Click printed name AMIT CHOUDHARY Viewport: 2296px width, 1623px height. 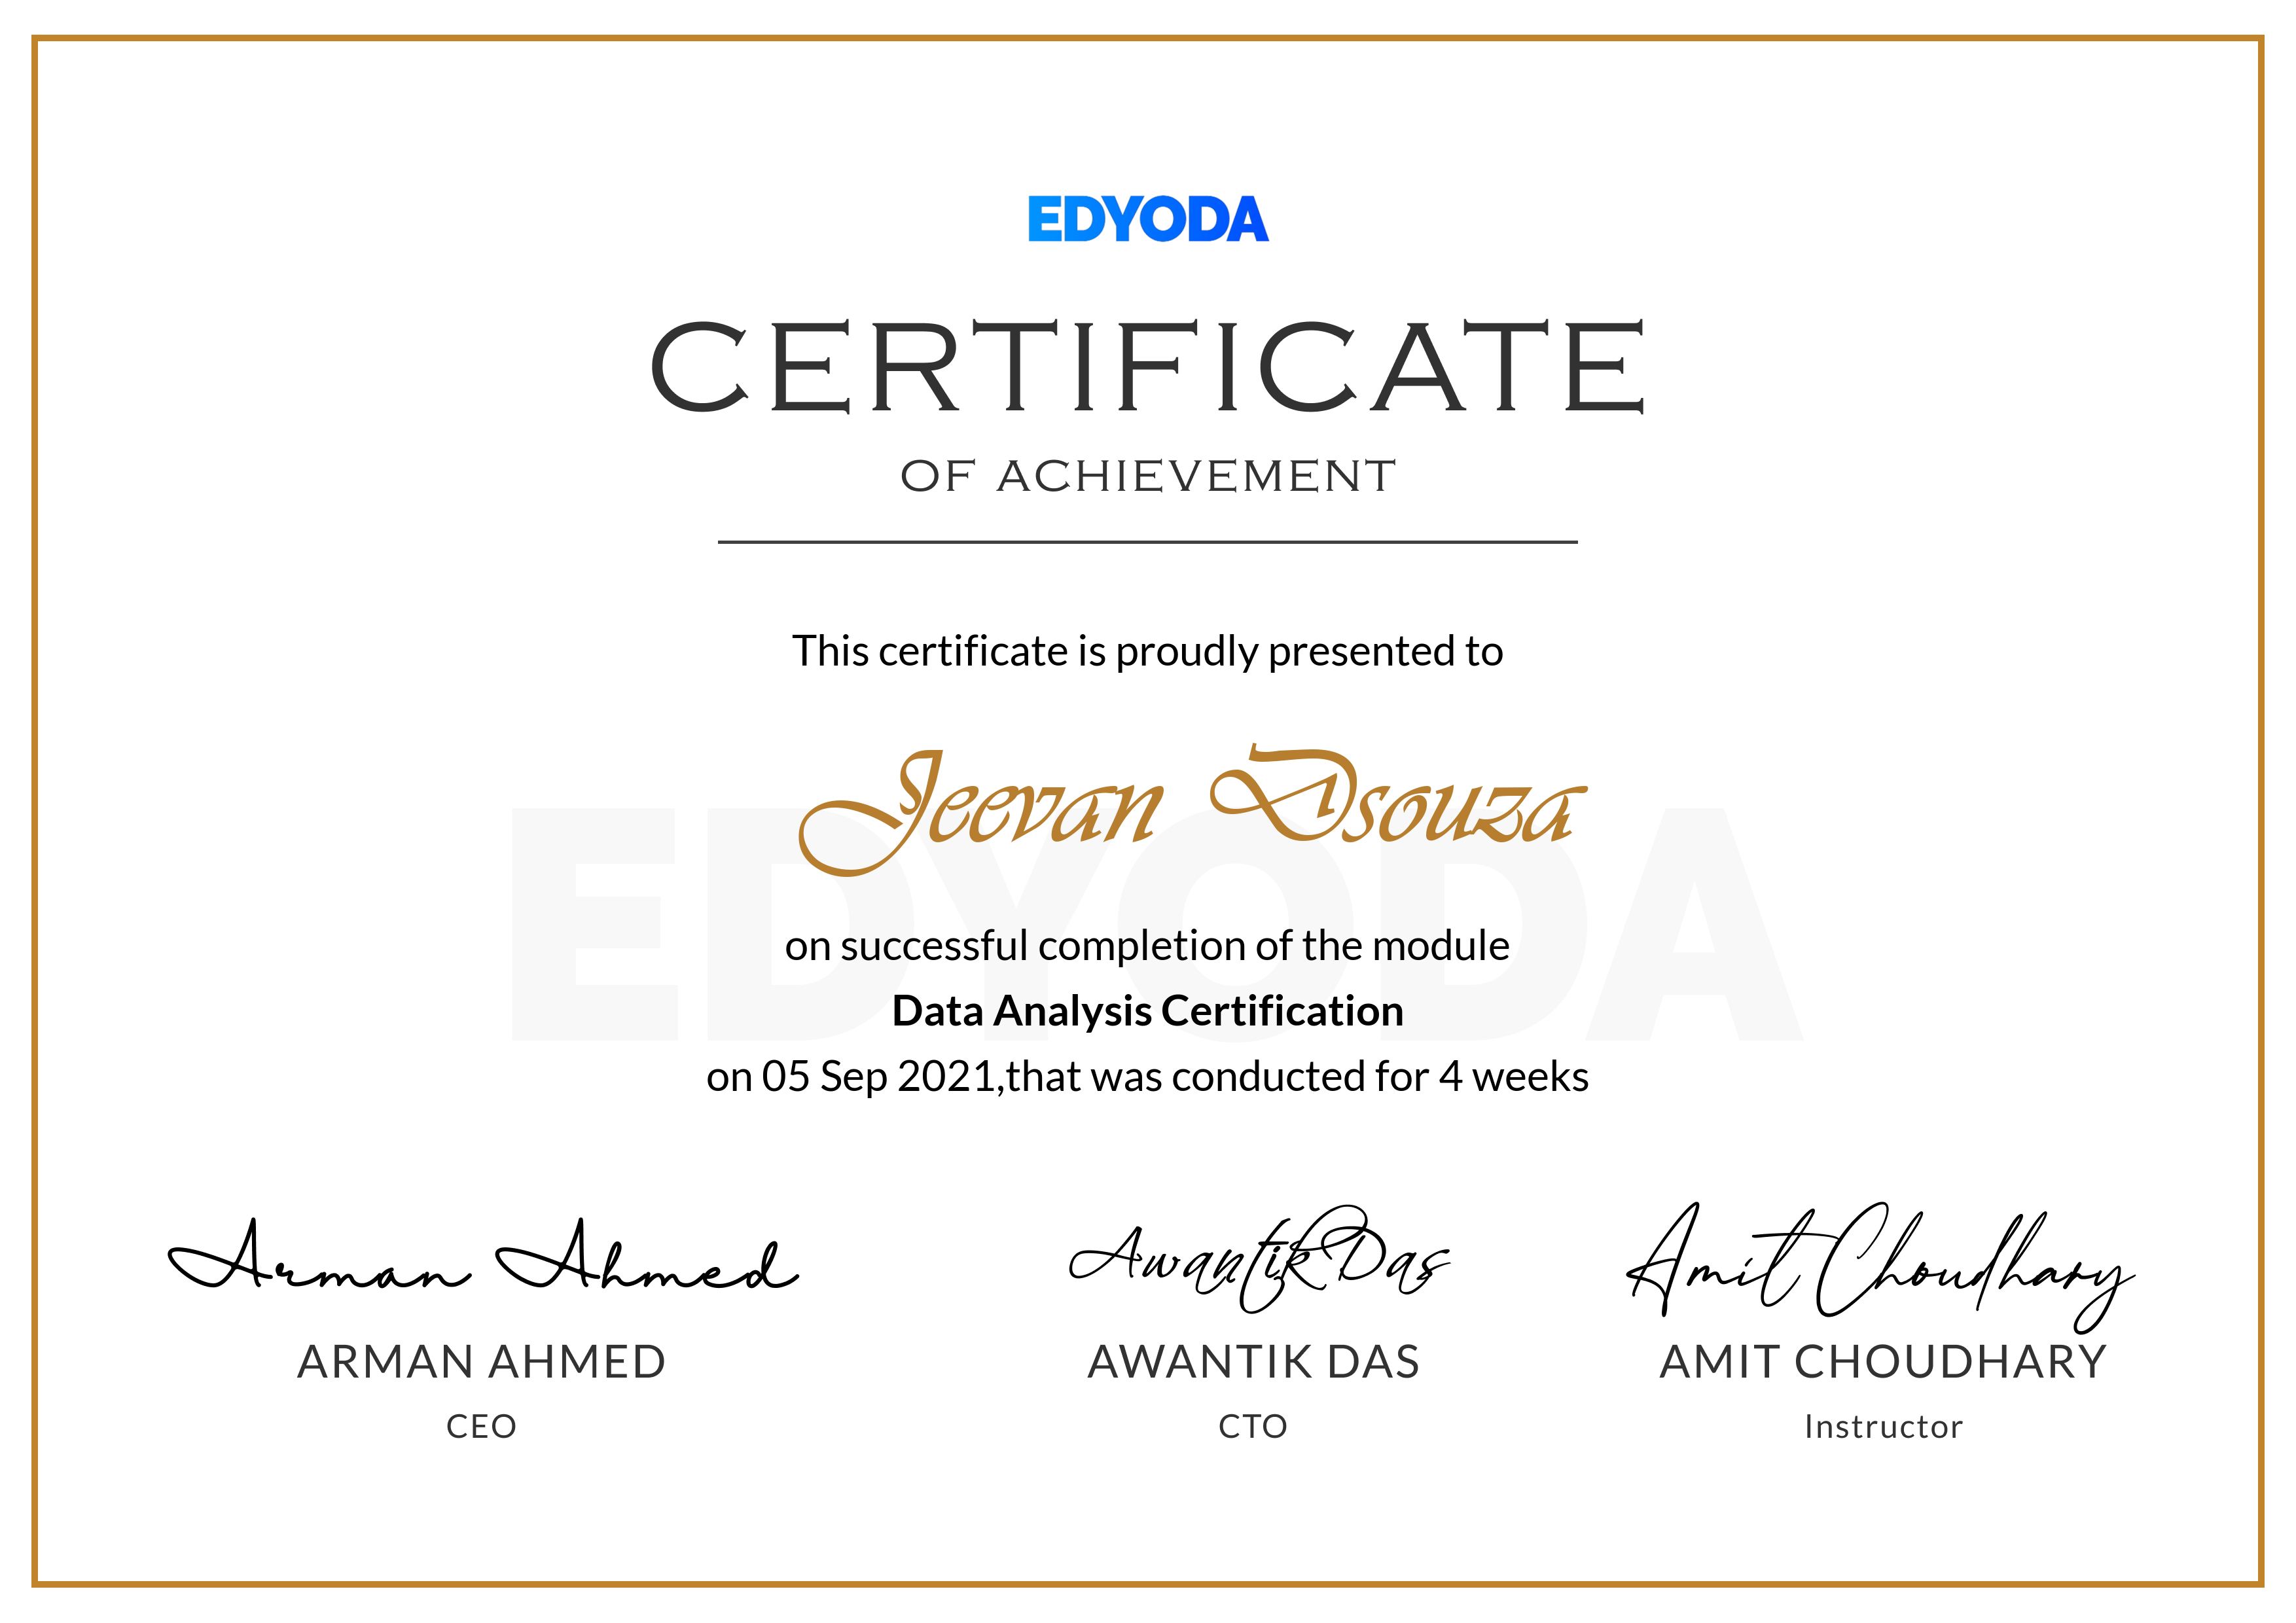pos(1883,1362)
